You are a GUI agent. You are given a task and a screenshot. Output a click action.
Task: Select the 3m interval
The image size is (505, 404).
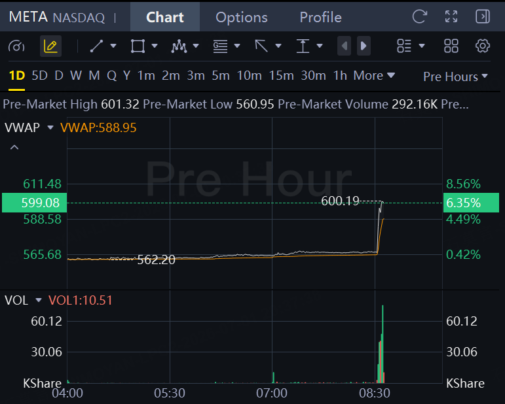(x=196, y=76)
